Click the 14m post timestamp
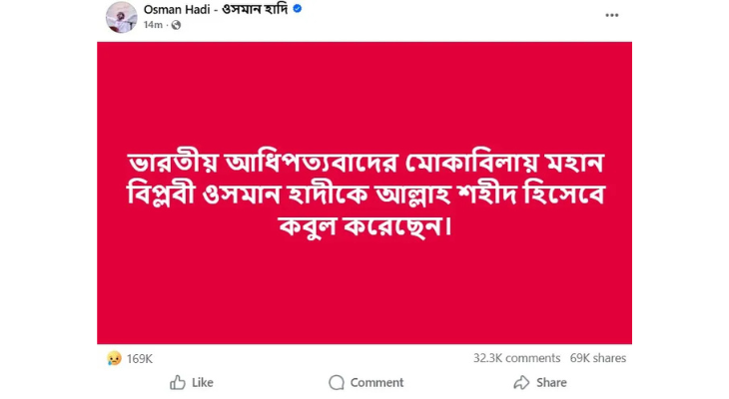 (x=153, y=25)
